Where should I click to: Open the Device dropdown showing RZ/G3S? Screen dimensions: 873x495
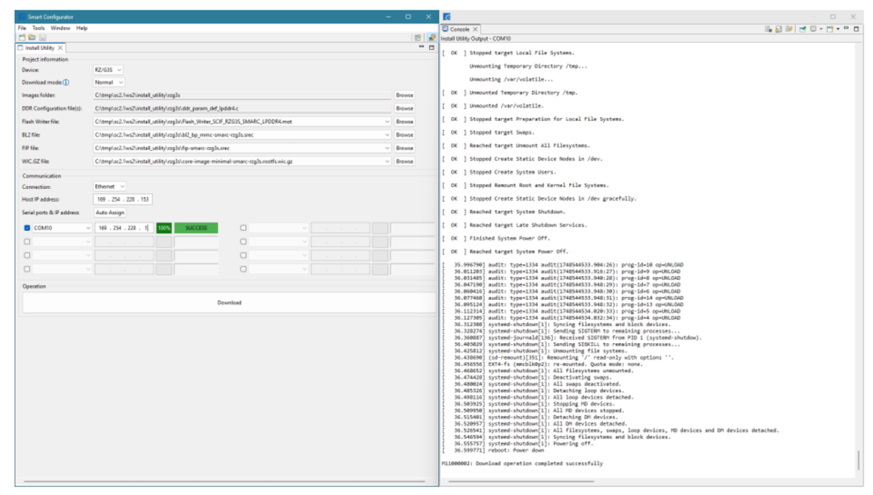pyautogui.click(x=108, y=70)
